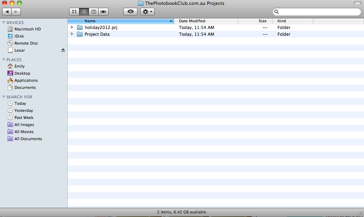Eject the Lexar drive
The image size is (364, 217).
pyautogui.click(x=63, y=50)
